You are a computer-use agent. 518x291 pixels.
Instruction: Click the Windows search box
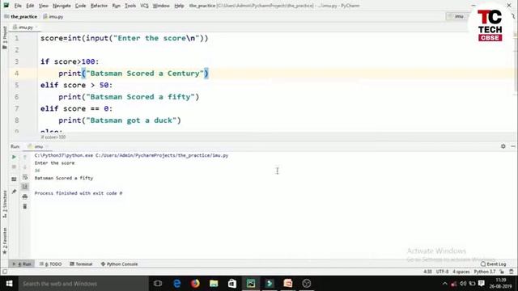click(83, 284)
